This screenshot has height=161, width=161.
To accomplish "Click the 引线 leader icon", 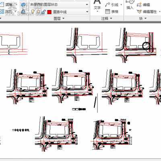I will 107,5.
